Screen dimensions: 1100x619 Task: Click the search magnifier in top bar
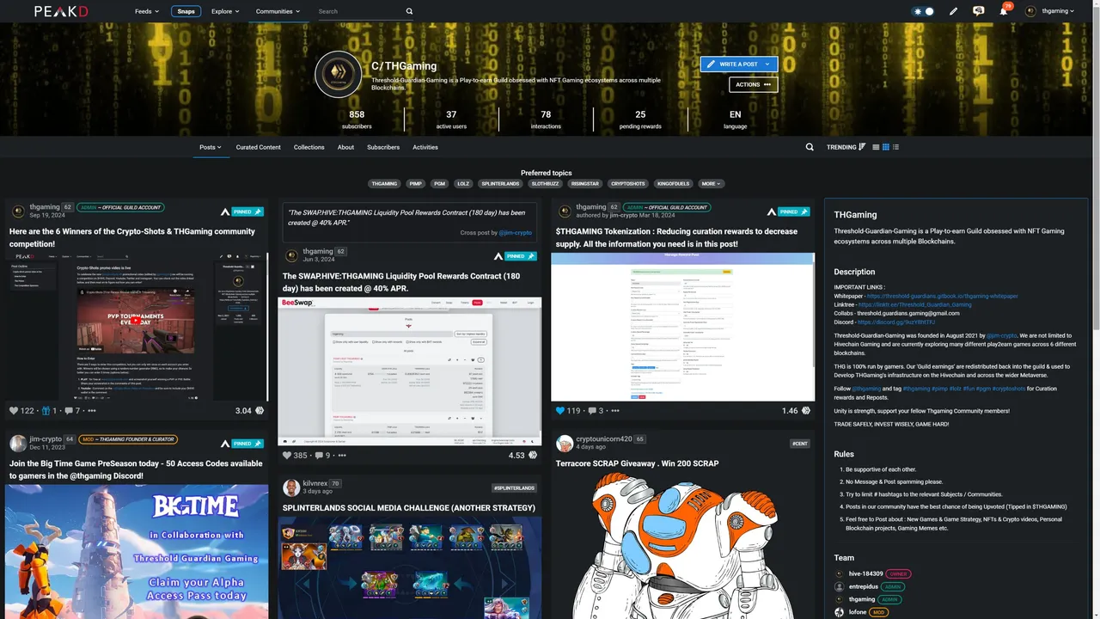coord(409,11)
